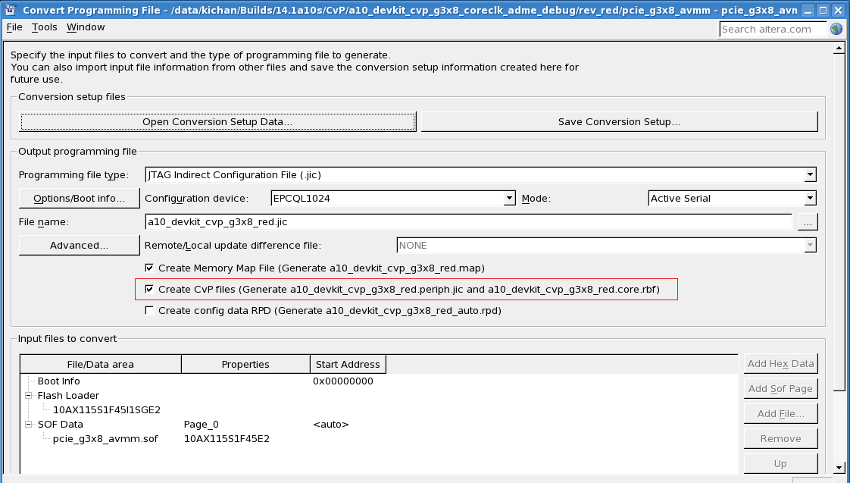The image size is (850, 483).
Task: Click the globe search icon beside the search box
Action: tap(836, 29)
